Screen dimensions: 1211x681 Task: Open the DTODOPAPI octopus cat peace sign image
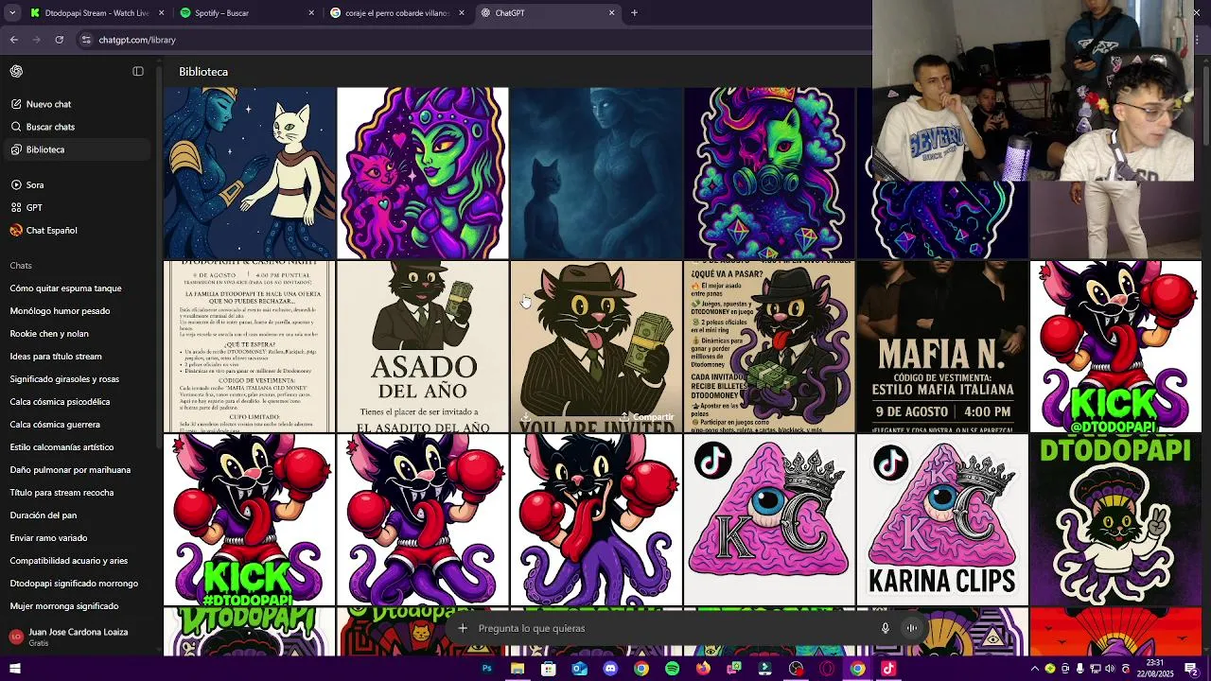tap(1115, 520)
